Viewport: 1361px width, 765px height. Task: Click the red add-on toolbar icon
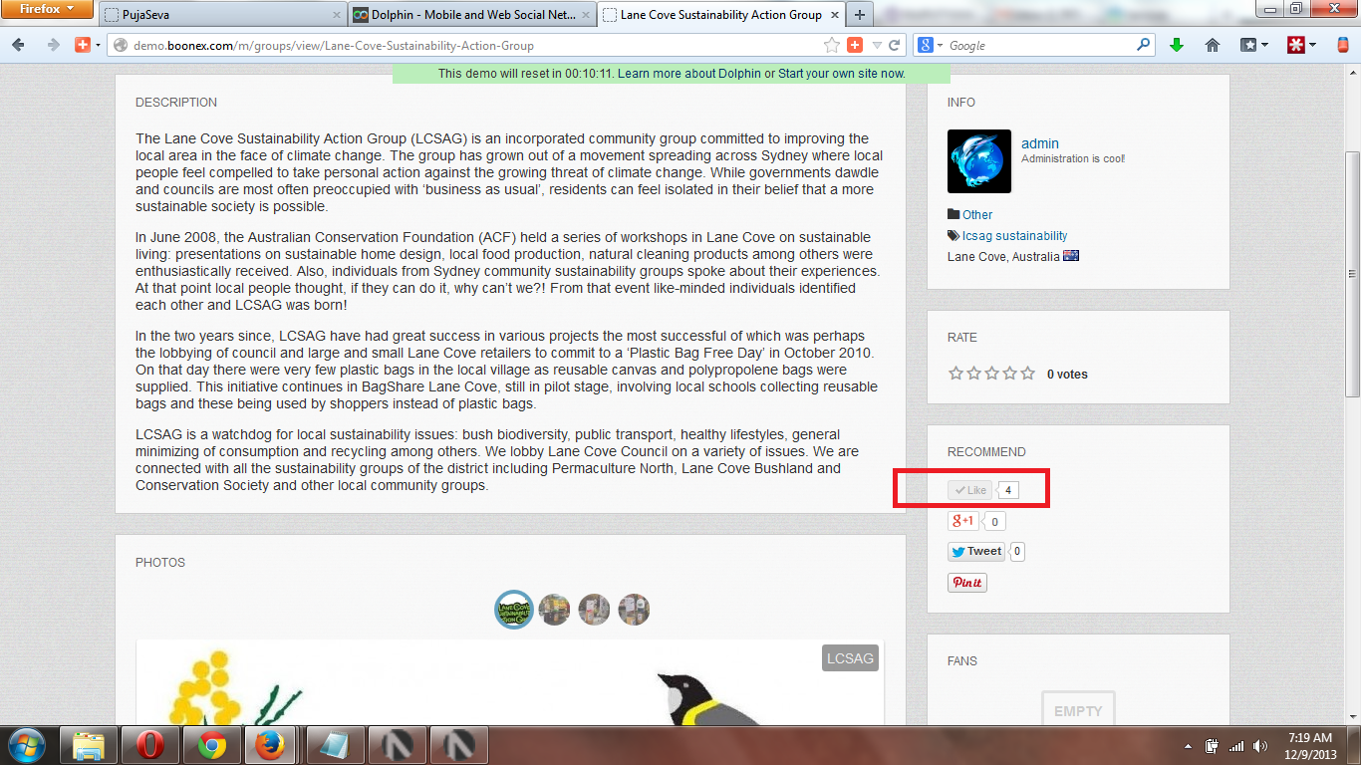(x=1296, y=45)
